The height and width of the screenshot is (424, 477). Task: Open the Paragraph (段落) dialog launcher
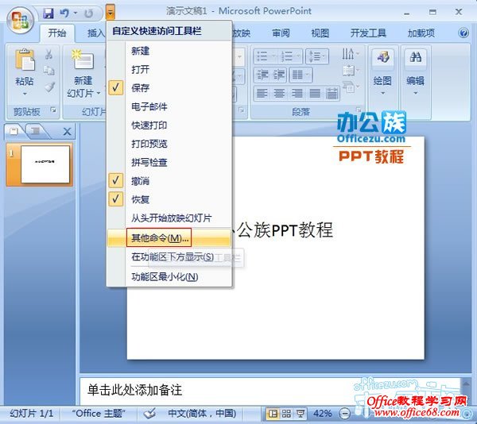359,110
